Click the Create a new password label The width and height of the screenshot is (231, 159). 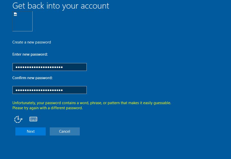pyautogui.click(x=32, y=42)
